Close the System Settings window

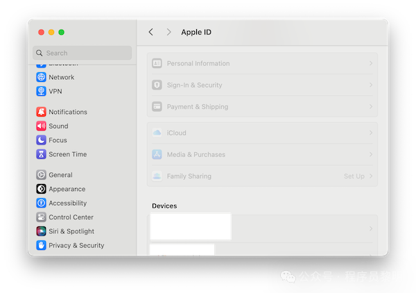[41, 32]
